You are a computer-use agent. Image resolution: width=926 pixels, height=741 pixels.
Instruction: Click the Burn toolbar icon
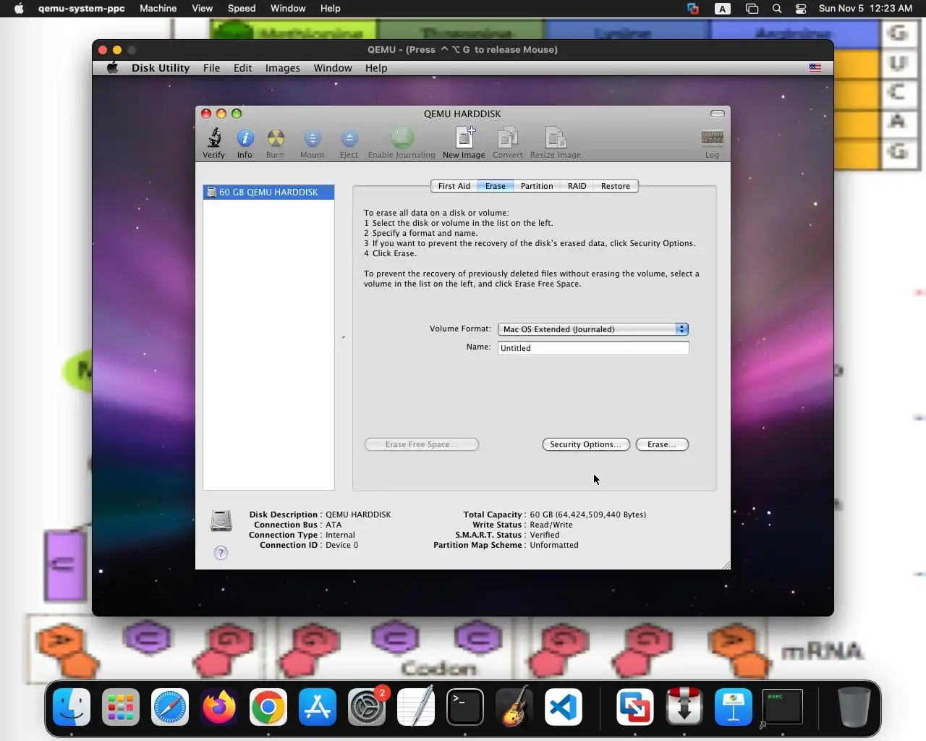[x=275, y=143]
